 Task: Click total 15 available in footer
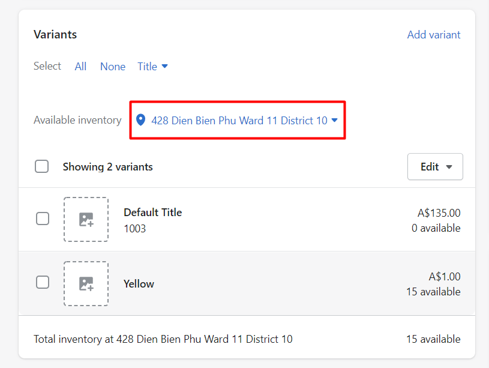click(433, 339)
